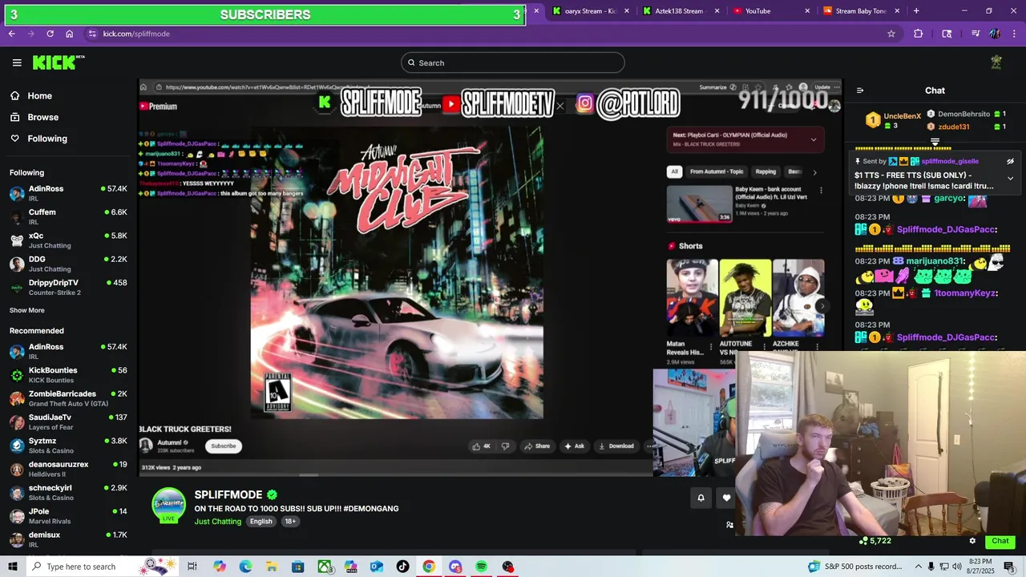This screenshot has width=1026, height=577.
Task: Like the video with thumbs up
Action: pos(481,446)
